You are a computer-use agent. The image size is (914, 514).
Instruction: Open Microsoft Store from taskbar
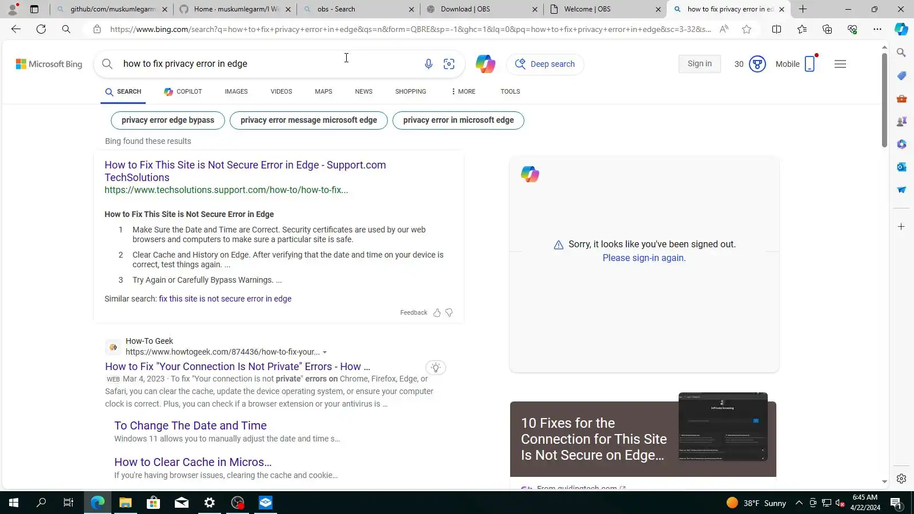[153, 503]
